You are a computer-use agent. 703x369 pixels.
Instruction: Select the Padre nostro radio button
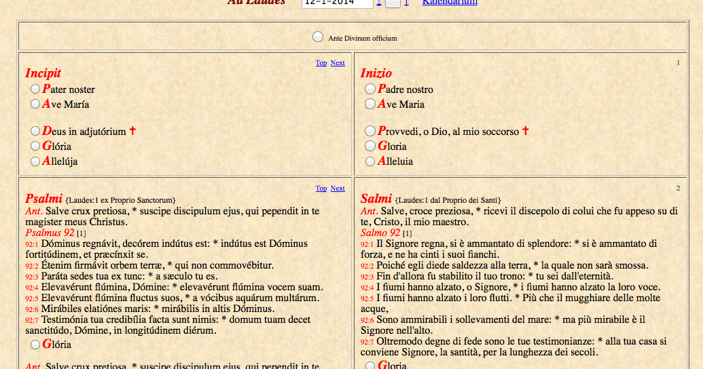370,89
